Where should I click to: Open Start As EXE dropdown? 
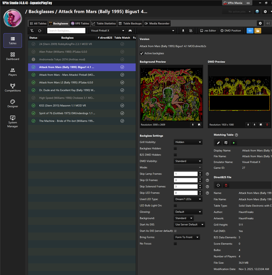point(189,224)
